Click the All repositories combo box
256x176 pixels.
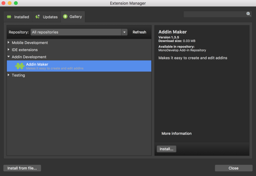coord(79,32)
